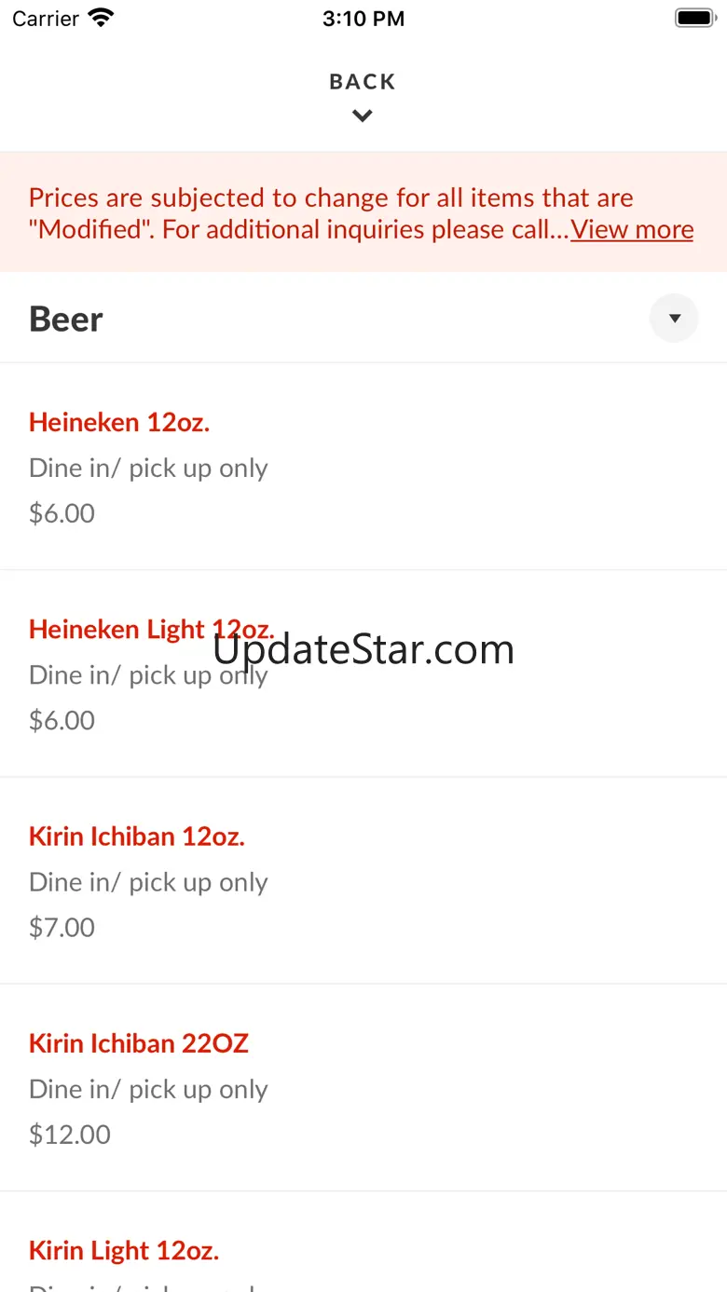Tap the $7.00 price for Kirin Ichiban
The width and height of the screenshot is (727, 1292).
[62, 927]
